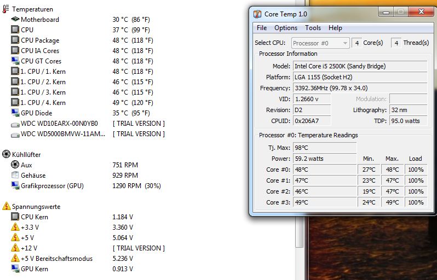Click Core #3 load value 100%
437x280 pixels.
pos(416,202)
